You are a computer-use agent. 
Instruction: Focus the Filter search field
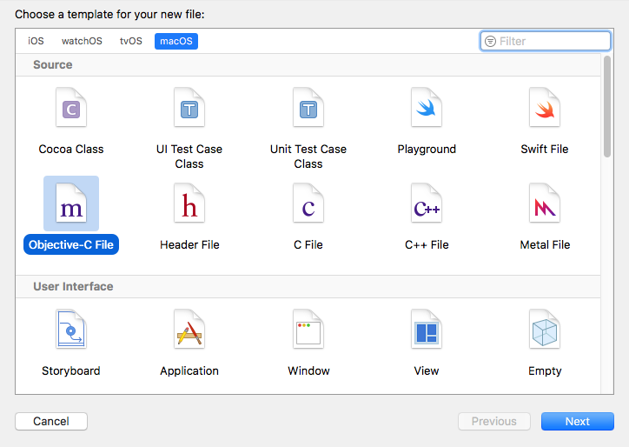click(553, 41)
